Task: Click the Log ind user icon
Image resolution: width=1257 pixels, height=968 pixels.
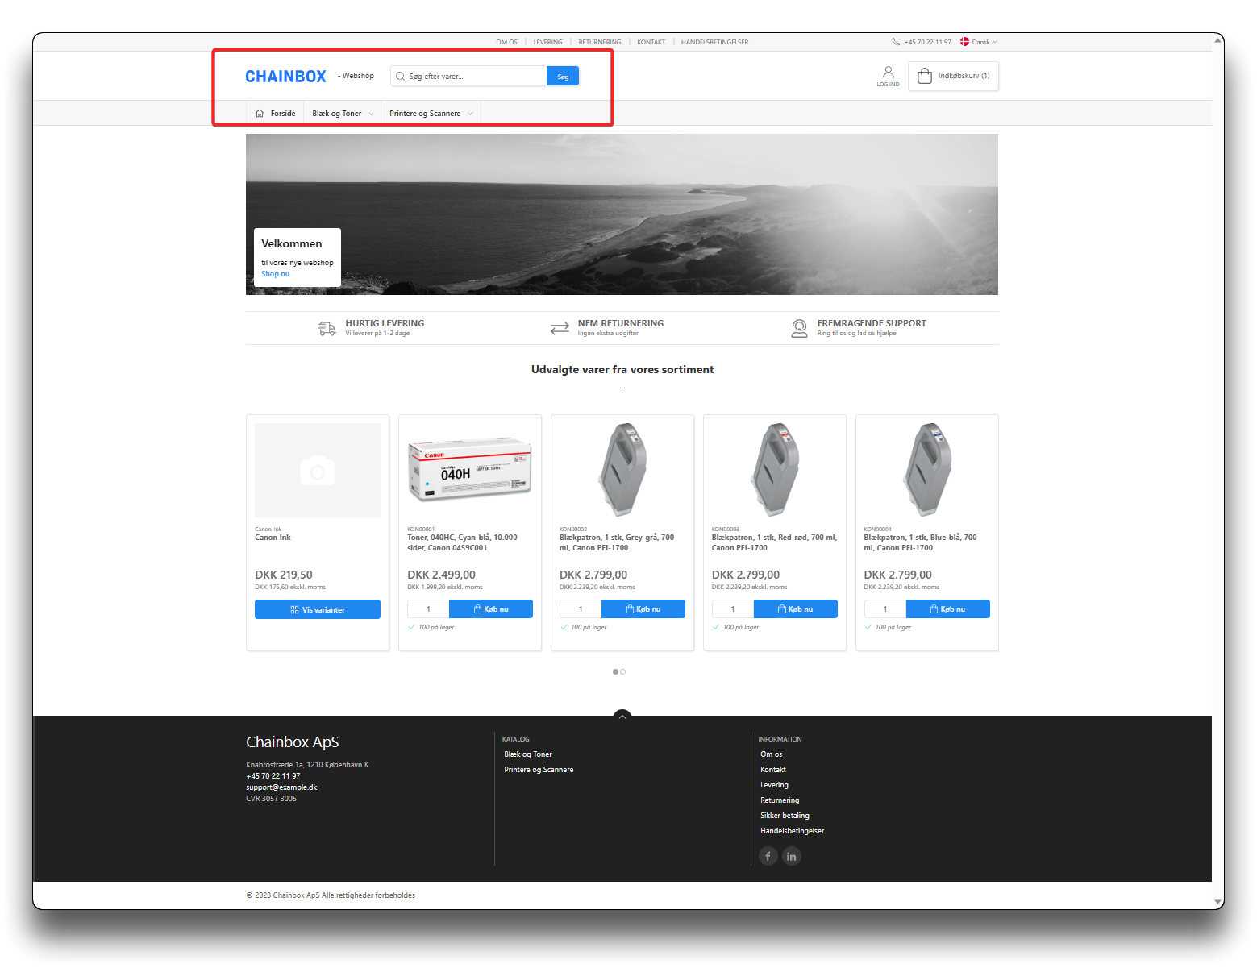Action: [x=888, y=73]
